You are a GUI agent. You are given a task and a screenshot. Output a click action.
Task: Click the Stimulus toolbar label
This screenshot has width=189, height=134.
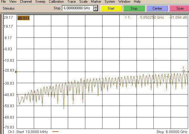click(8, 8)
